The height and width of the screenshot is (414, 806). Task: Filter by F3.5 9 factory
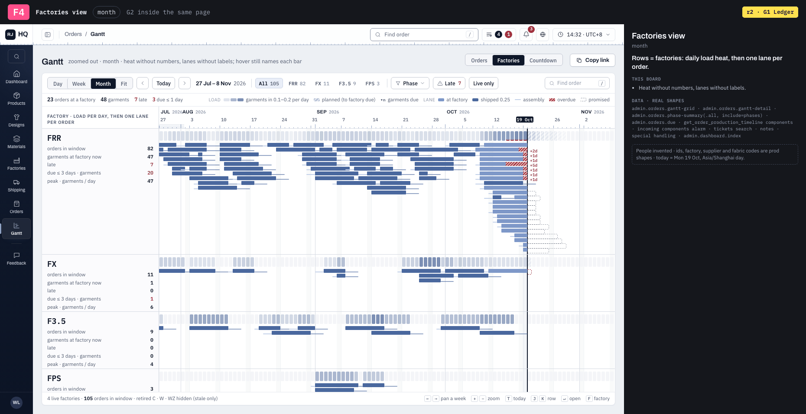click(x=347, y=84)
